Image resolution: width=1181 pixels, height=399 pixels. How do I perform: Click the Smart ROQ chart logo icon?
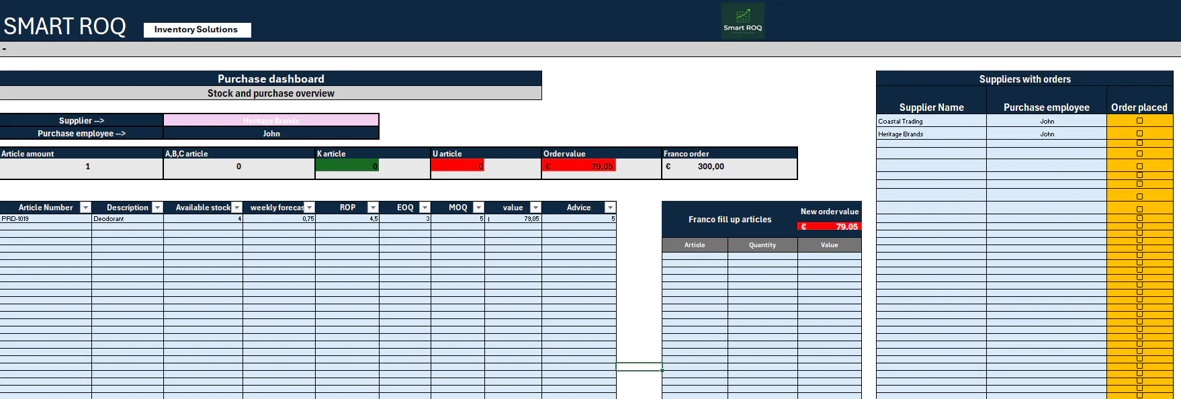pos(743,20)
